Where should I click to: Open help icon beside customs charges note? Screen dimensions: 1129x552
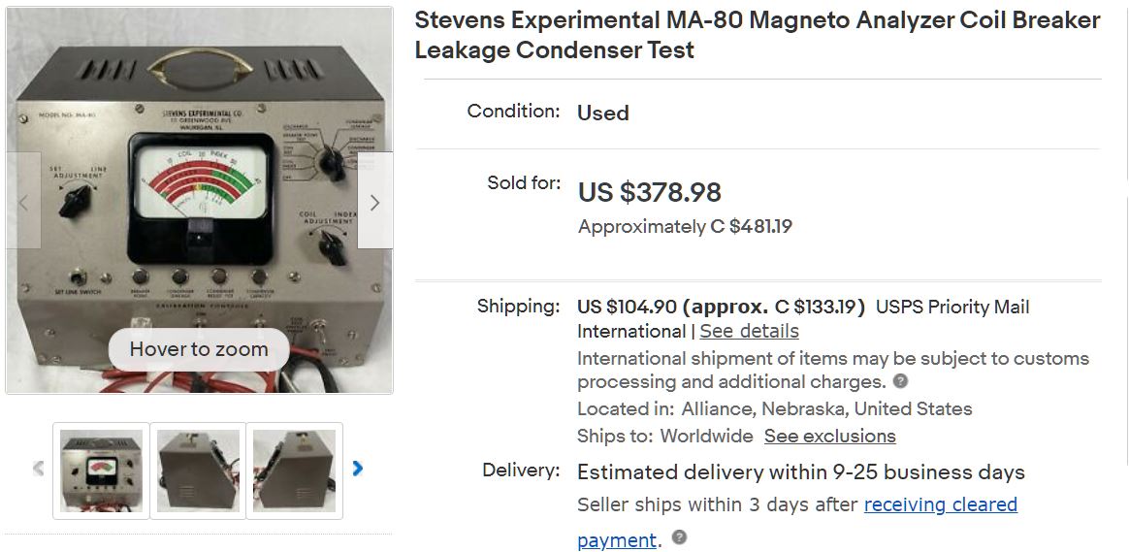(x=901, y=381)
